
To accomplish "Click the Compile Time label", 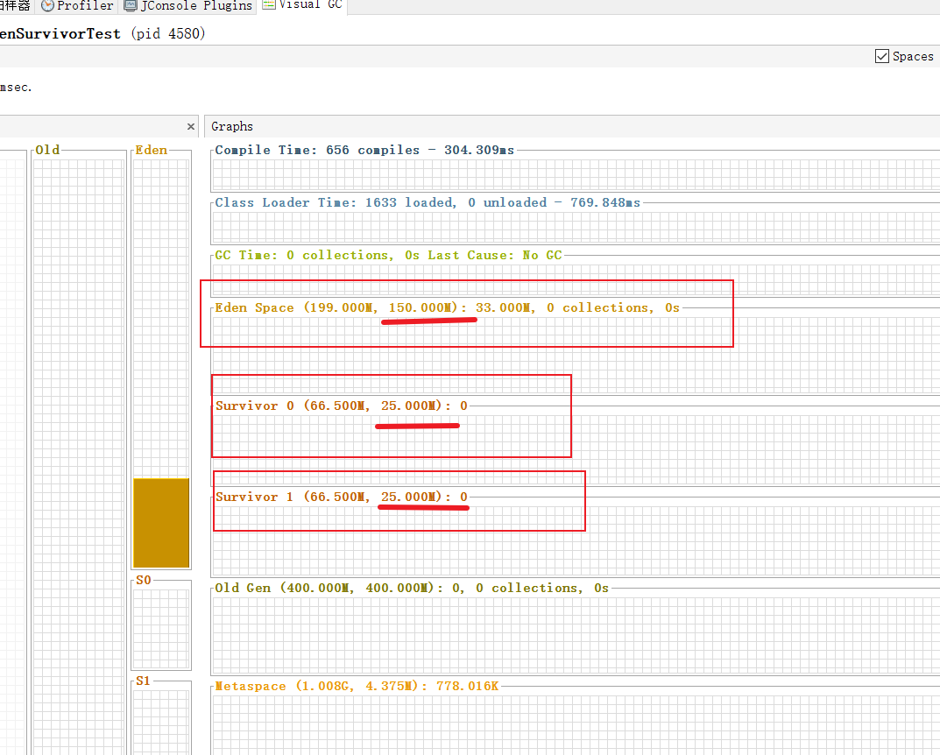I will (x=364, y=150).
